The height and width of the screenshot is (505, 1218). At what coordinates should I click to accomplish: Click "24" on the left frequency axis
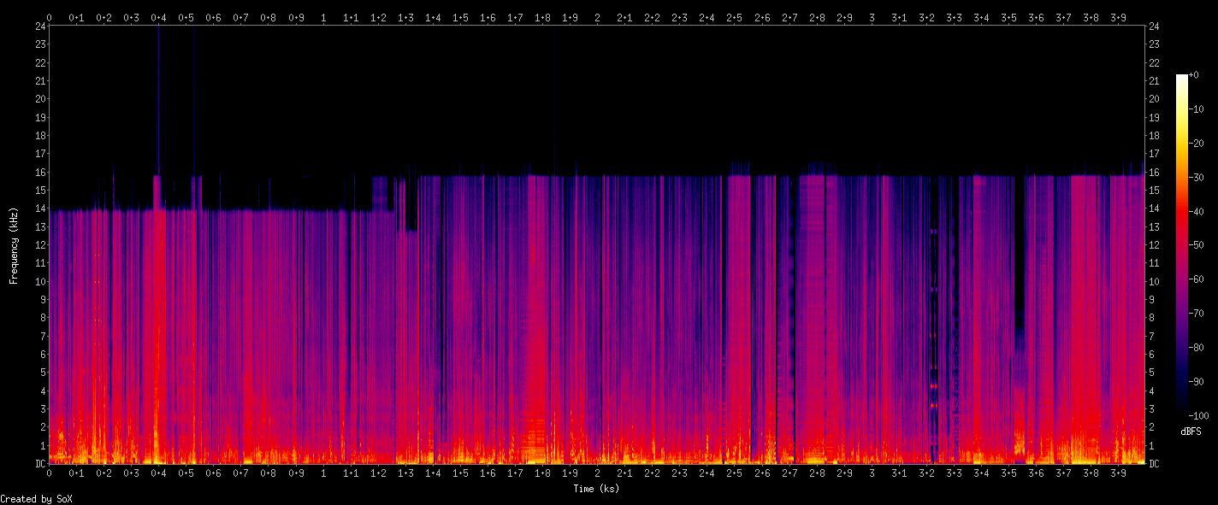point(39,26)
